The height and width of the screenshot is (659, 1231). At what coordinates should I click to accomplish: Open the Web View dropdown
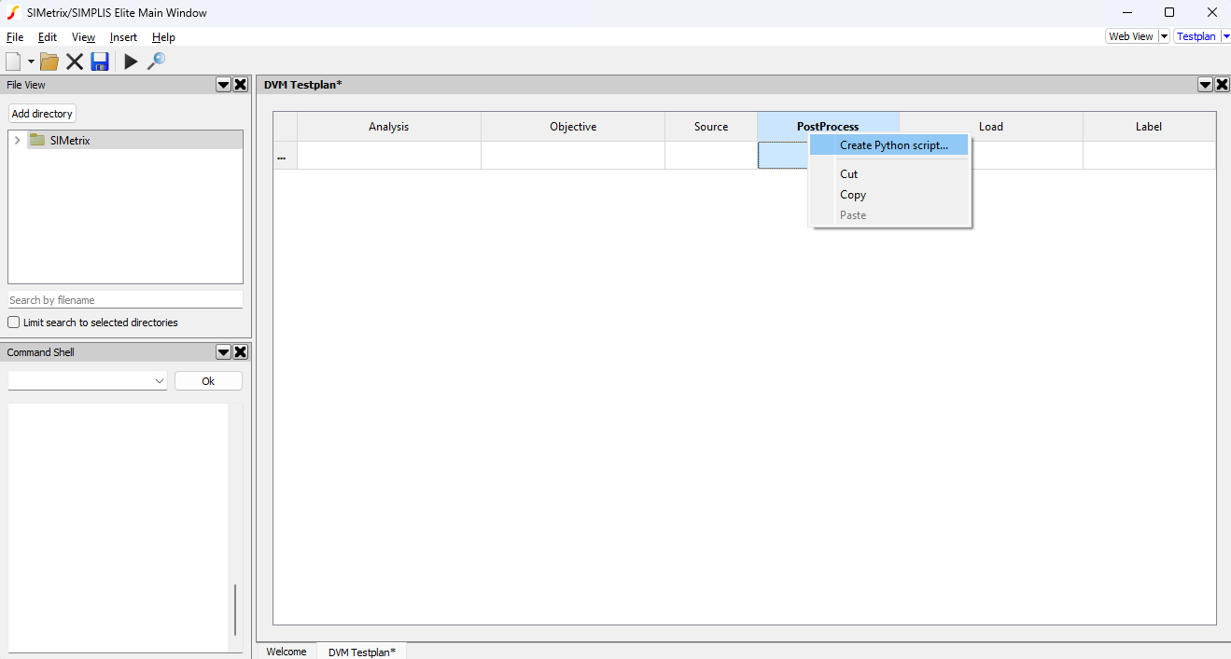[1162, 35]
